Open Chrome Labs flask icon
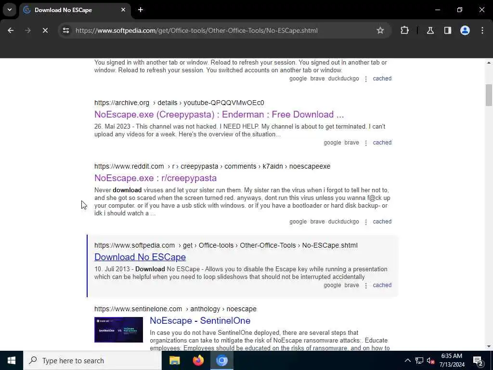The image size is (493, 370). (x=430, y=30)
